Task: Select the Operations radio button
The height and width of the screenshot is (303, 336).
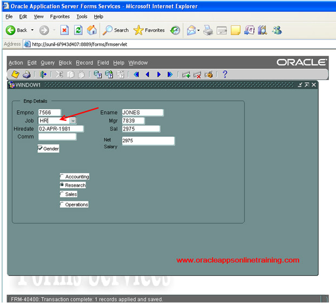Action: point(62,205)
